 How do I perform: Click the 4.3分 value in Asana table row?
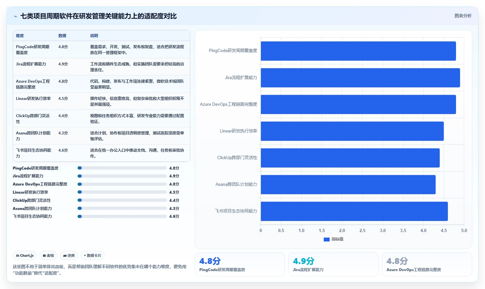point(63,133)
